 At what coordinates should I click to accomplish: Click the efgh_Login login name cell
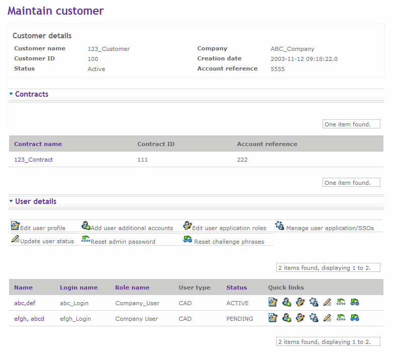pyautogui.click(x=75, y=319)
